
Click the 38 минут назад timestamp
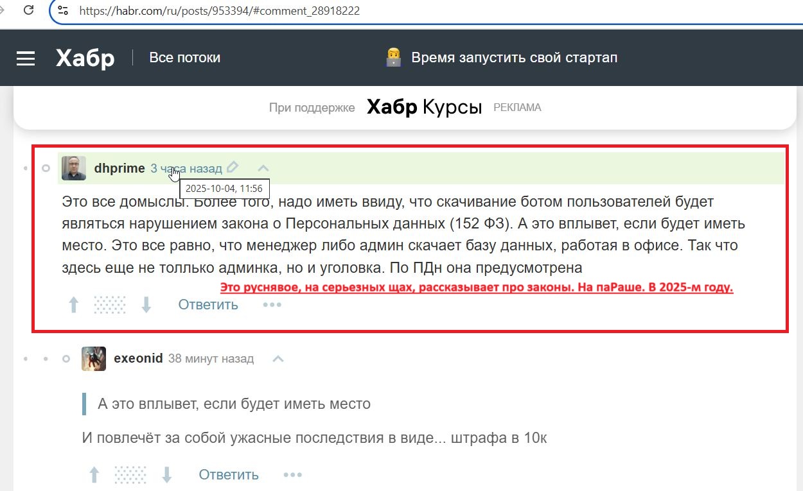point(211,358)
